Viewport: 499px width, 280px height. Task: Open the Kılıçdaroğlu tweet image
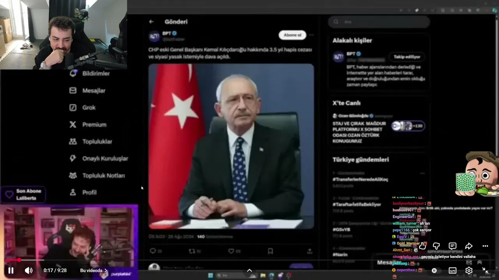pos(231,146)
